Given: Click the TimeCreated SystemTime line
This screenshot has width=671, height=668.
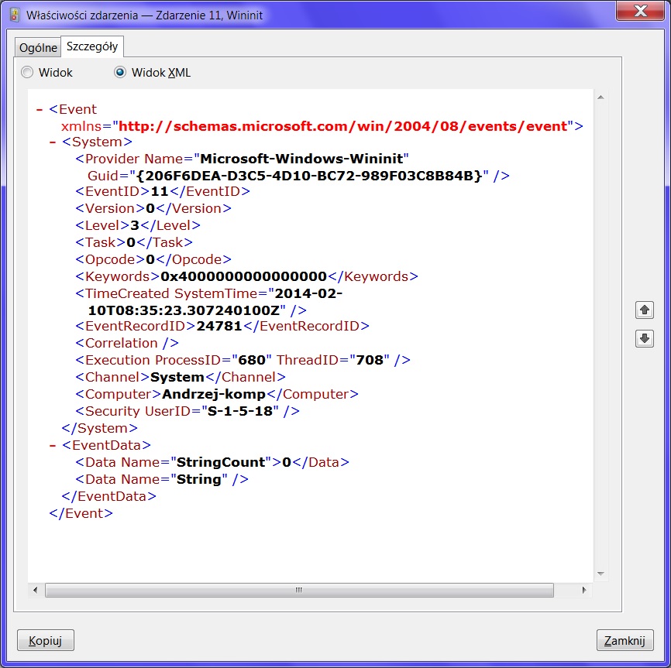Looking at the screenshot, I should tap(210, 302).
